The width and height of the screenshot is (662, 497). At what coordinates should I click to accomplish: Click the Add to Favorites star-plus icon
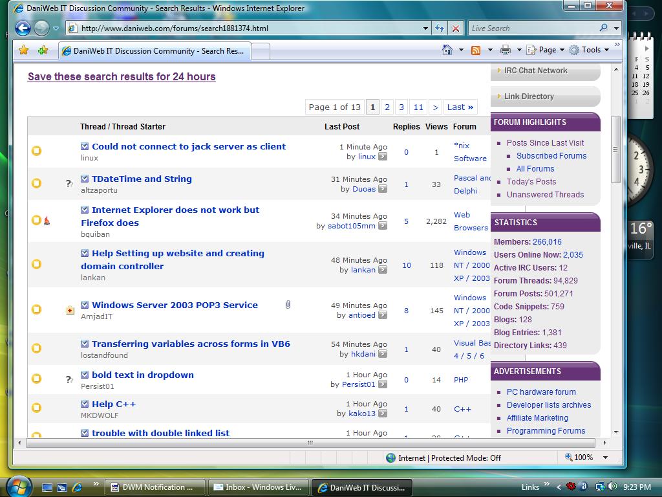43,50
